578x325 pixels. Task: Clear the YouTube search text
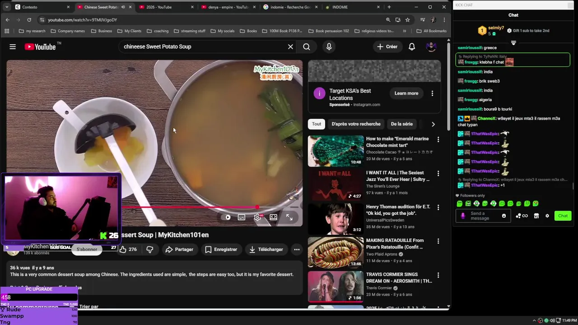[290, 46]
